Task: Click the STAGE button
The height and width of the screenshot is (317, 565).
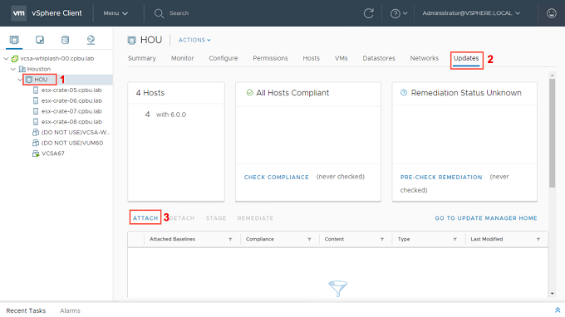Action: click(216, 218)
